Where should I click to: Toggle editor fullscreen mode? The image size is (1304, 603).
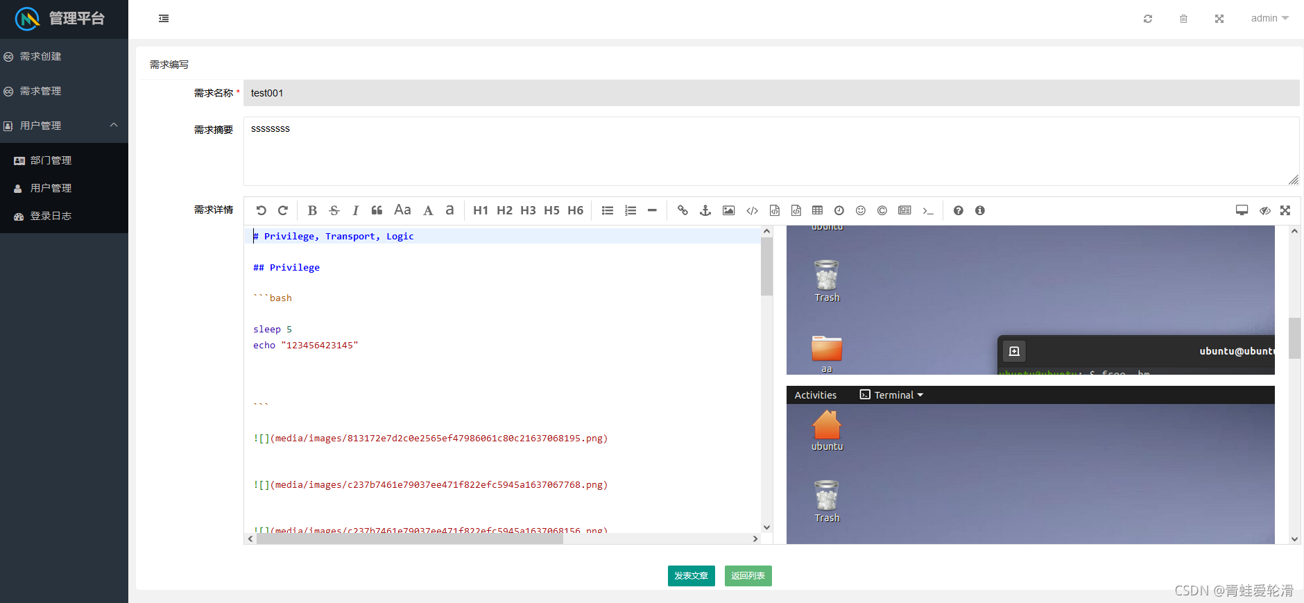(1285, 210)
